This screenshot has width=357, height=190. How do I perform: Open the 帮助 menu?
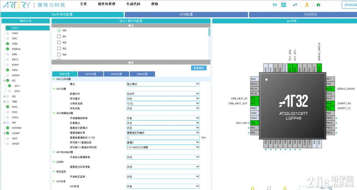pos(155,4)
